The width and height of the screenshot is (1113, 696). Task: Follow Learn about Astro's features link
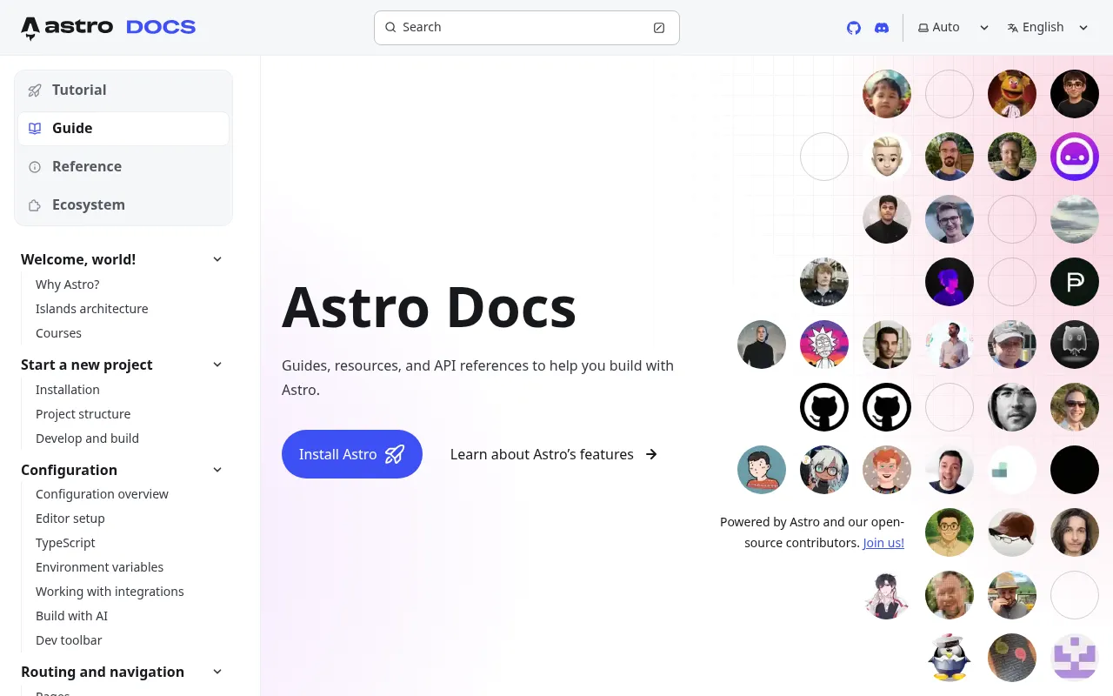554,454
